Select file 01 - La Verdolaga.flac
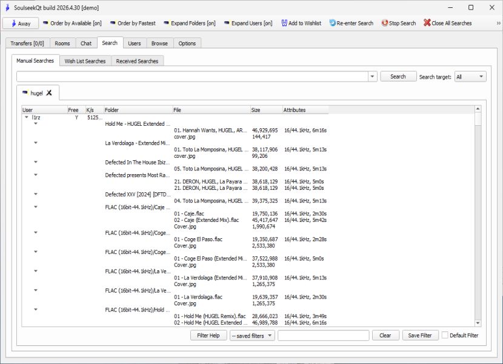 click(x=198, y=297)
